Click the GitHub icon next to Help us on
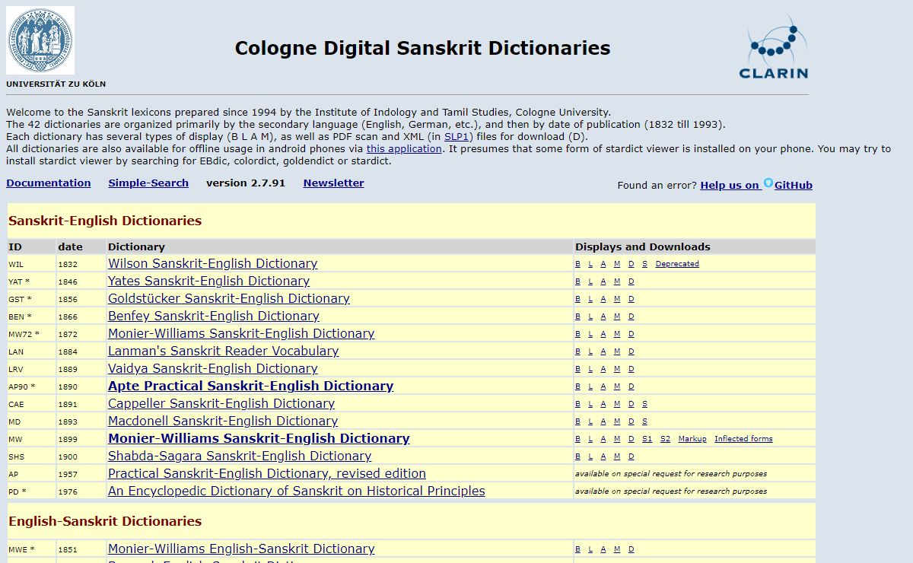 [x=768, y=183]
